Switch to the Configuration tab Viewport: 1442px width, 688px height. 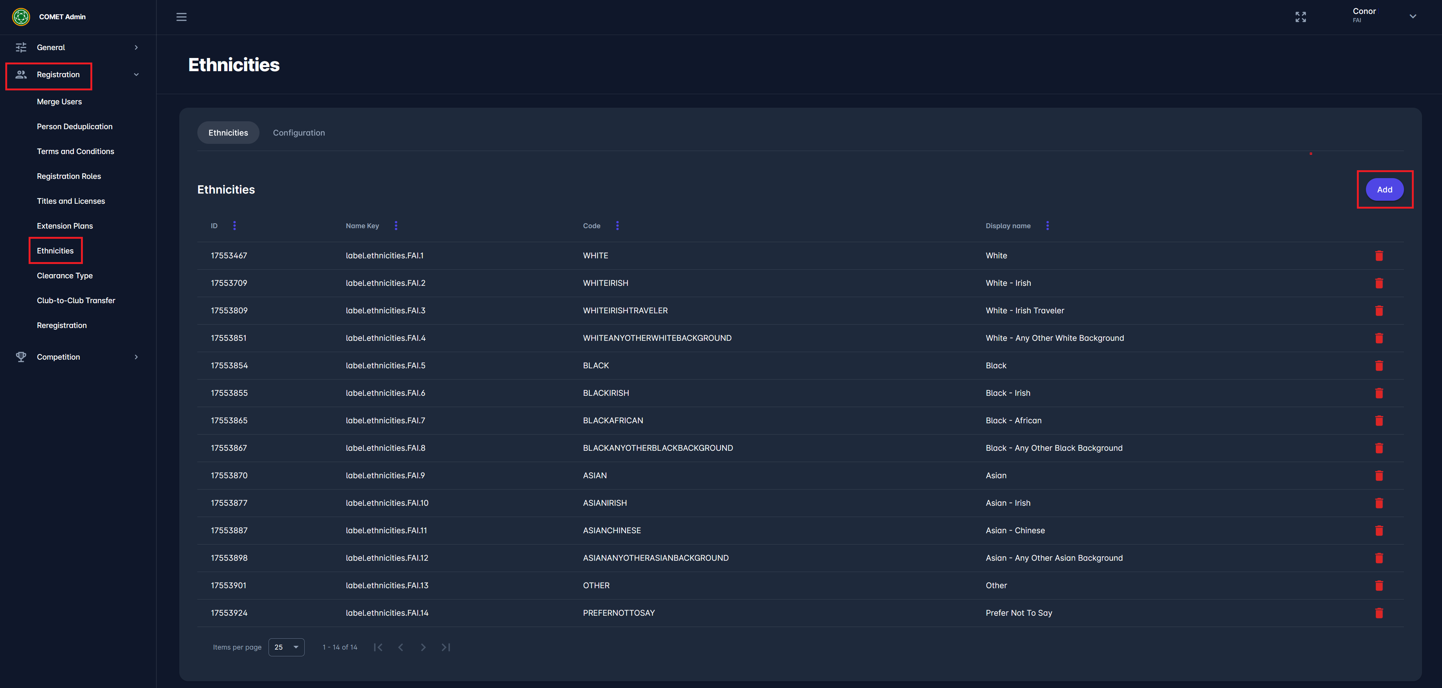click(298, 133)
